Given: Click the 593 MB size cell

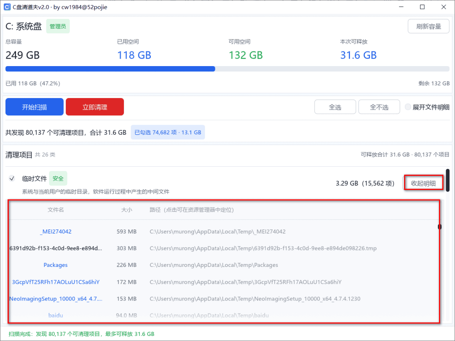Looking at the screenshot, I should (126, 232).
